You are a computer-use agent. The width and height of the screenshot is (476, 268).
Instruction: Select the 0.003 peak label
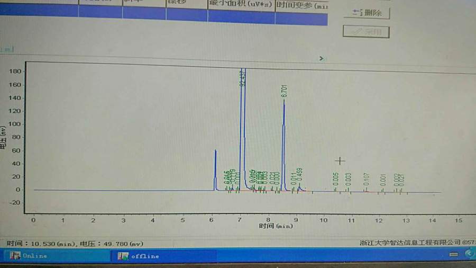(348, 179)
